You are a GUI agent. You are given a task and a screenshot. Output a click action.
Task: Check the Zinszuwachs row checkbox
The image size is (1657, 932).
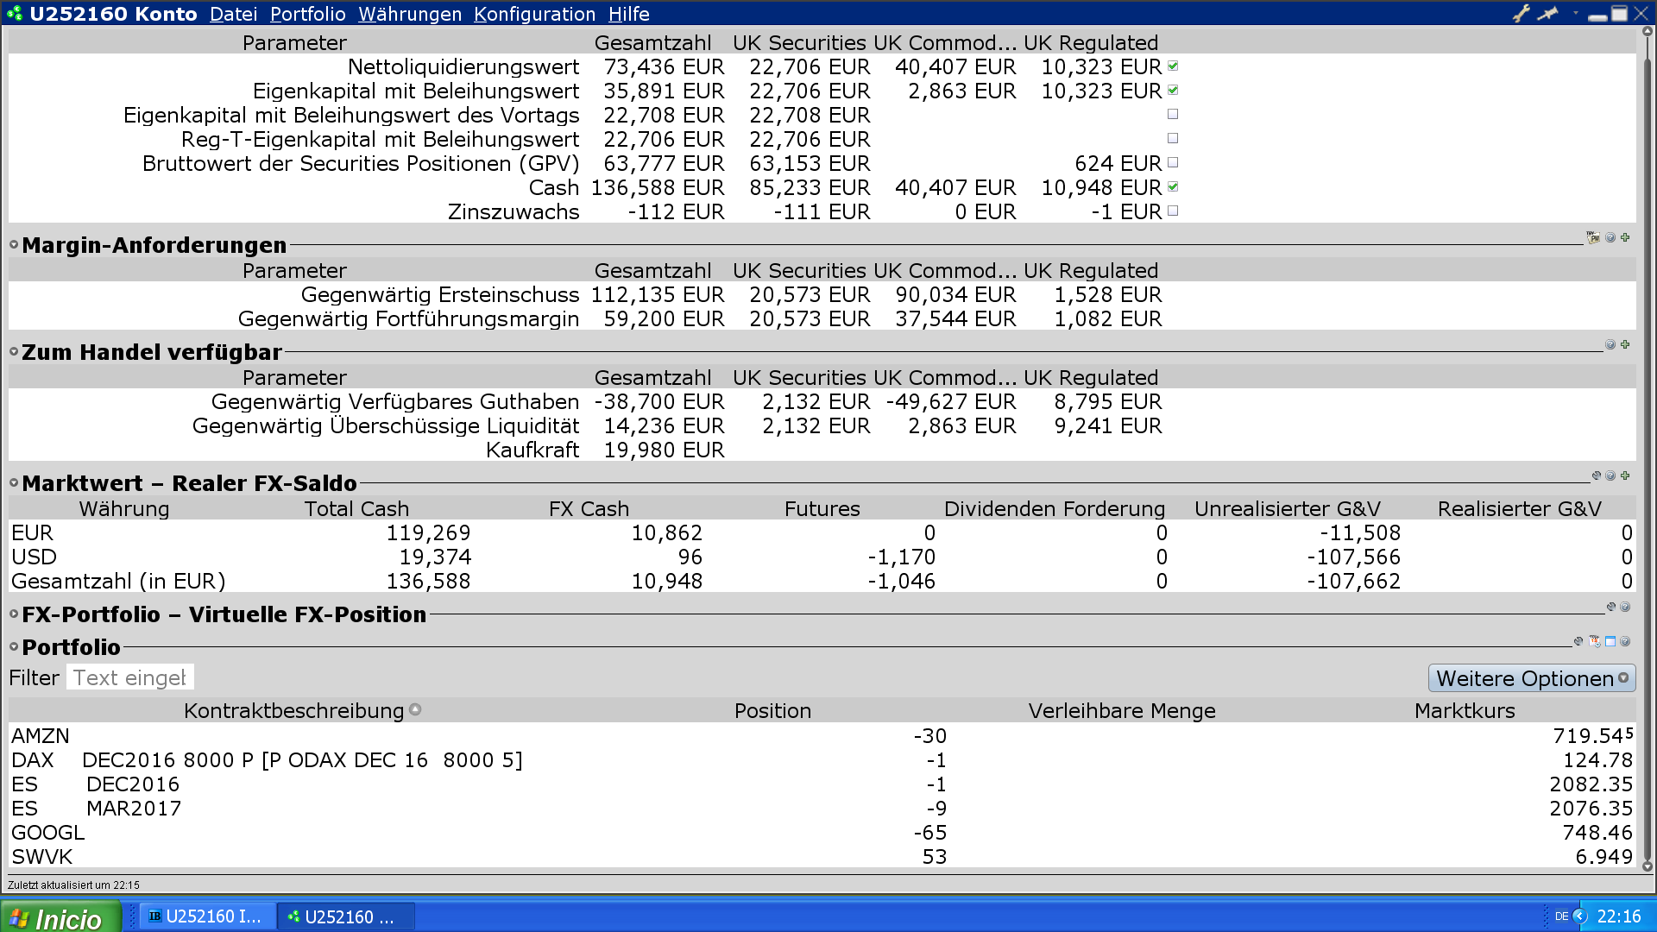click(x=1173, y=211)
